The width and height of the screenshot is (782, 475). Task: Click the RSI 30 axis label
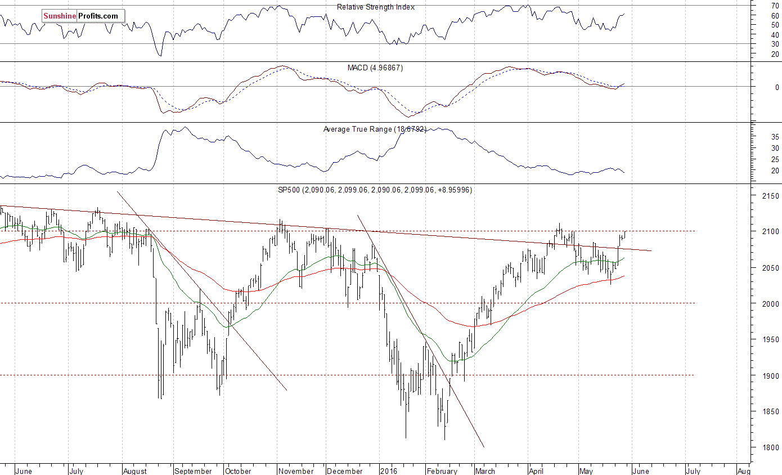click(x=775, y=44)
